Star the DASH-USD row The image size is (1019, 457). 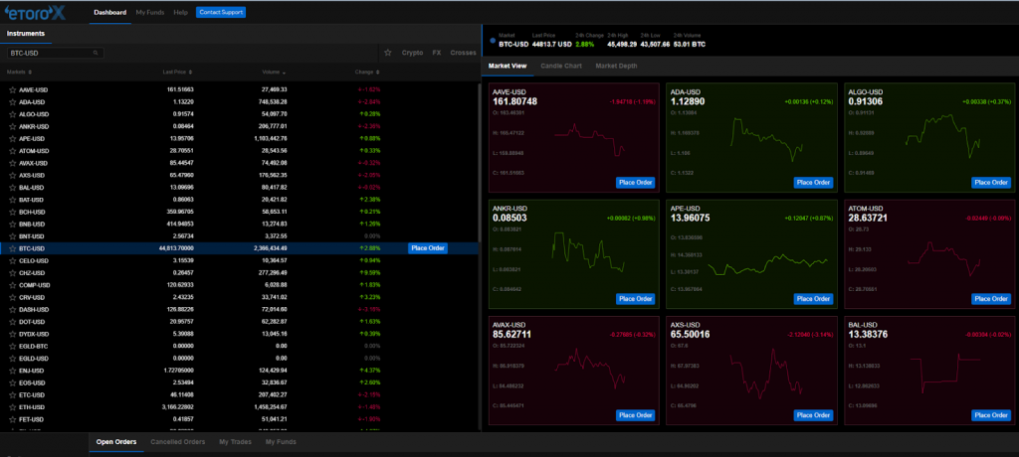[12, 310]
